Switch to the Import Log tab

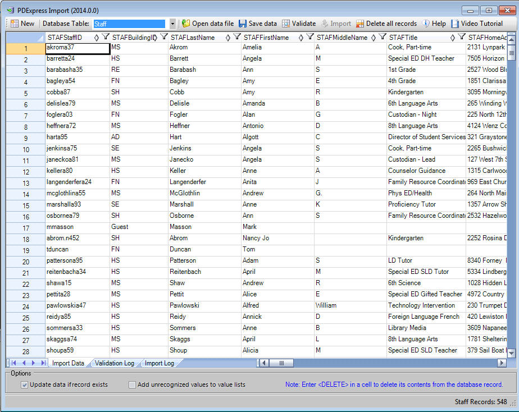coord(159,363)
